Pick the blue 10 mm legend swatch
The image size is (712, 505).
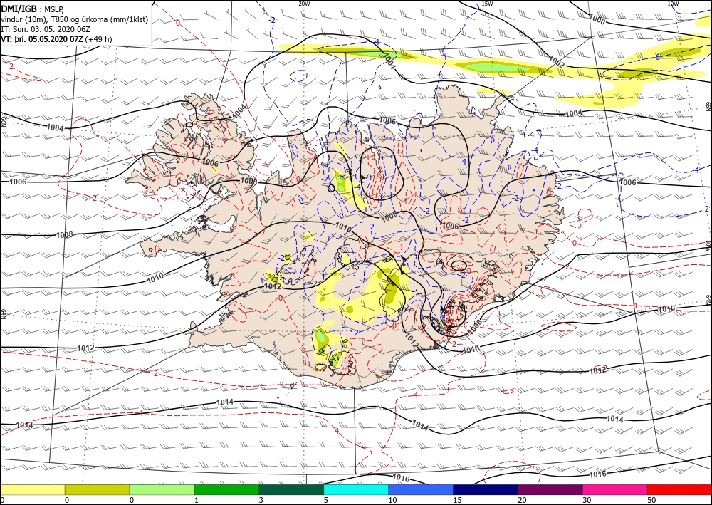pyautogui.click(x=421, y=489)
